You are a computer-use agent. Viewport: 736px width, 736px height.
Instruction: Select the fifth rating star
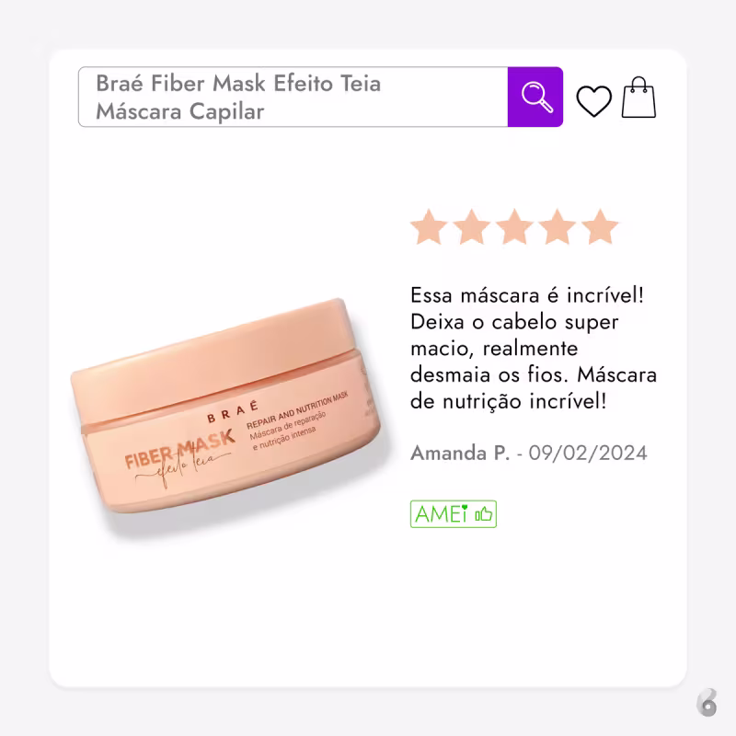(x=600, y=227)
